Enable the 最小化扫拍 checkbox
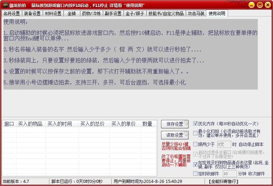This screenshot has height=186, width=273. point(195,133)
